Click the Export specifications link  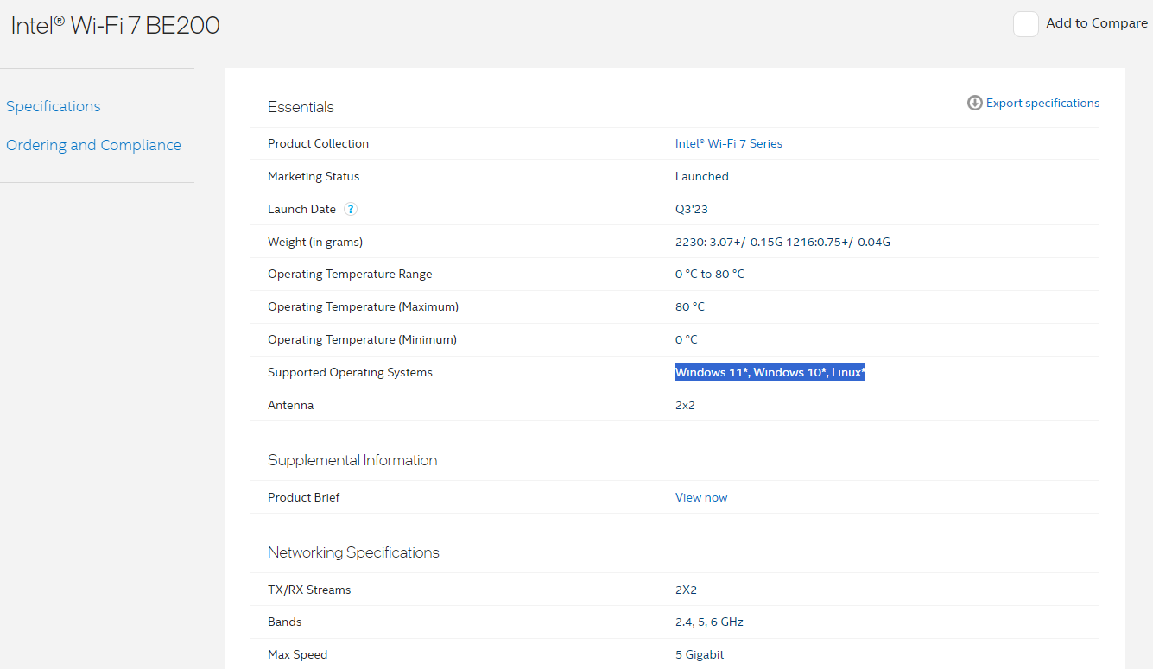point(1043,103)
